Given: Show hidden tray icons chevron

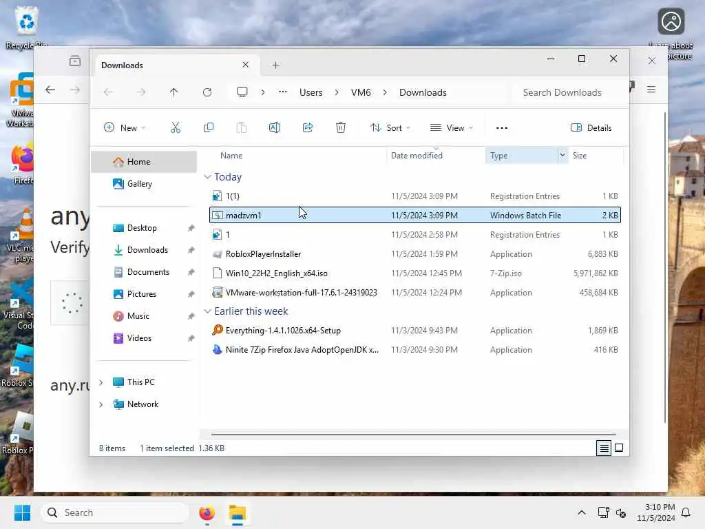Looking at the screenshot, I should click(x=581, y=512).
